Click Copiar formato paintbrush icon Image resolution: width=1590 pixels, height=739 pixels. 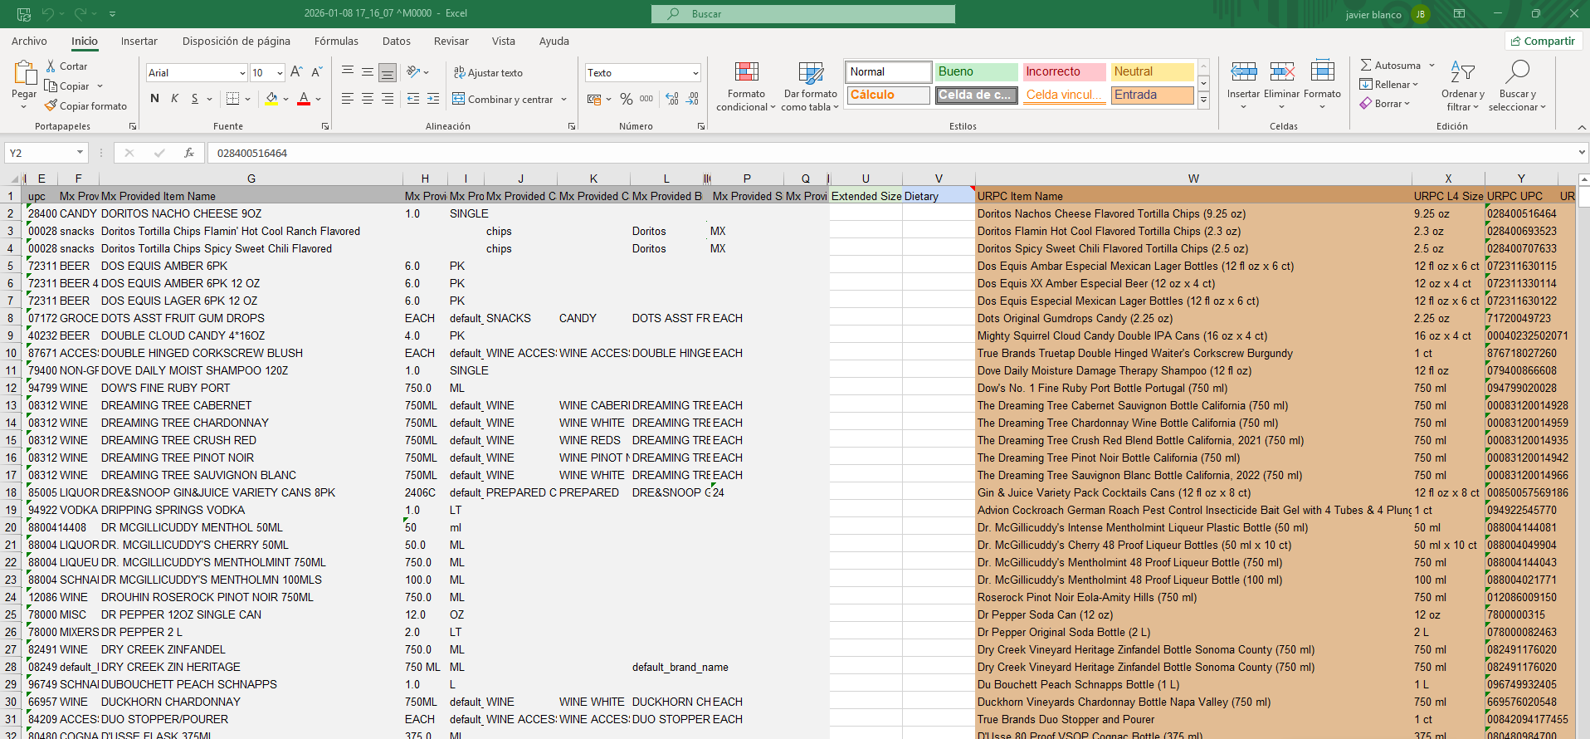coord(51,105)
